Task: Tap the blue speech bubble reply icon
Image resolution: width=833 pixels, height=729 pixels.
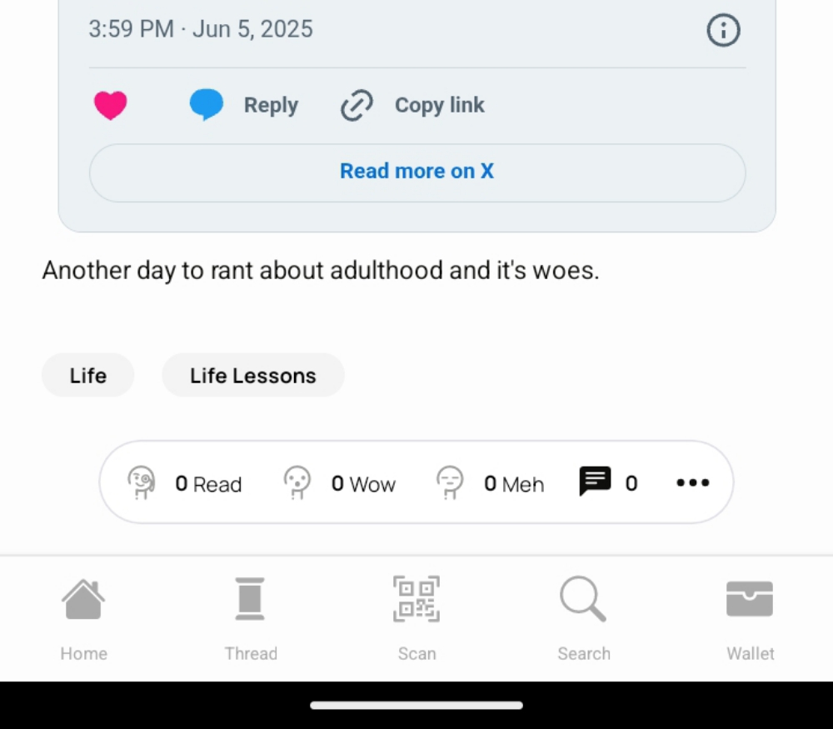Action: [207, 104]
